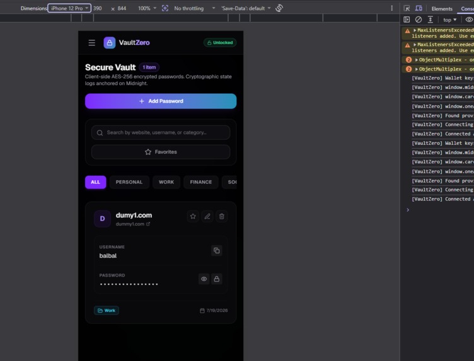This screenshot has height=361, width=474.
Task: Click the Add Password button
Action: (161, 101)
